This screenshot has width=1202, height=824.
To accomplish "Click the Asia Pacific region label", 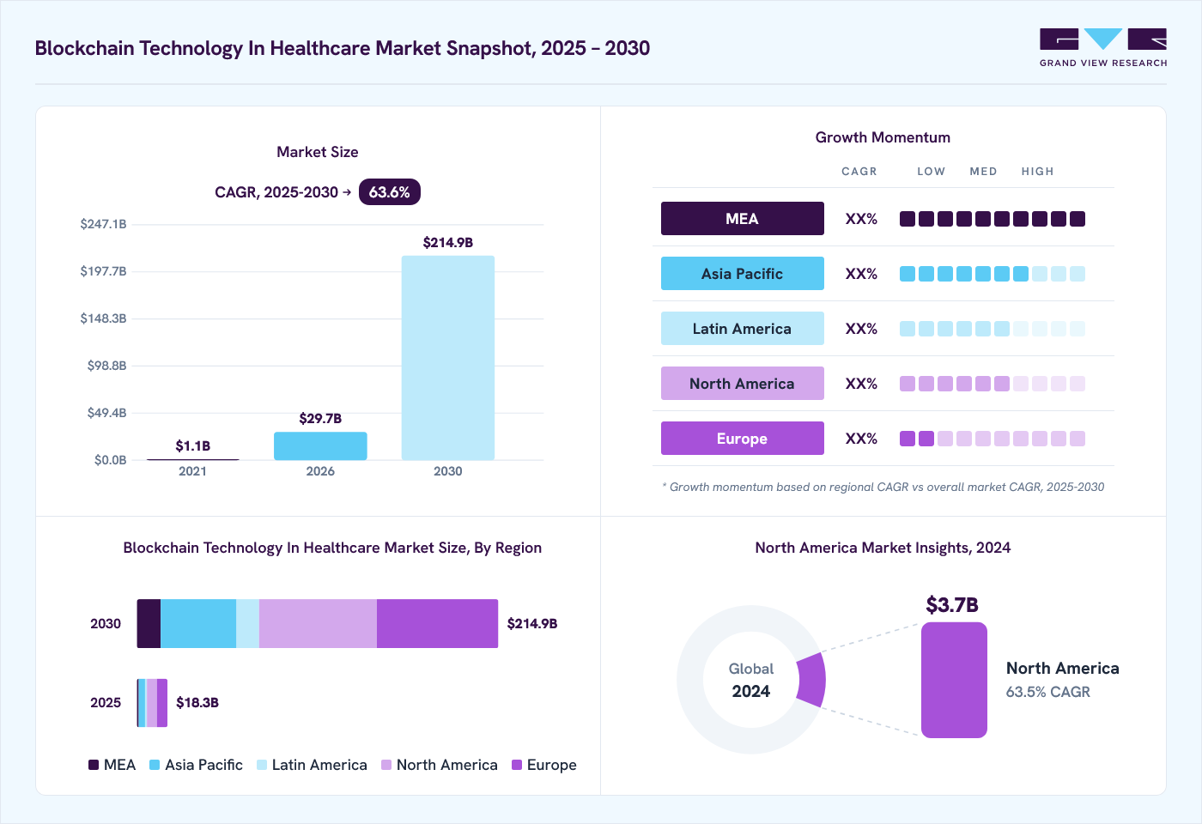I will pyautogui.click(x=743, y=274).
